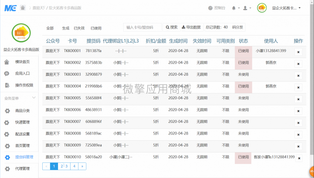
Task: Select the 生成 filter tab
Action: click(66, 28)
